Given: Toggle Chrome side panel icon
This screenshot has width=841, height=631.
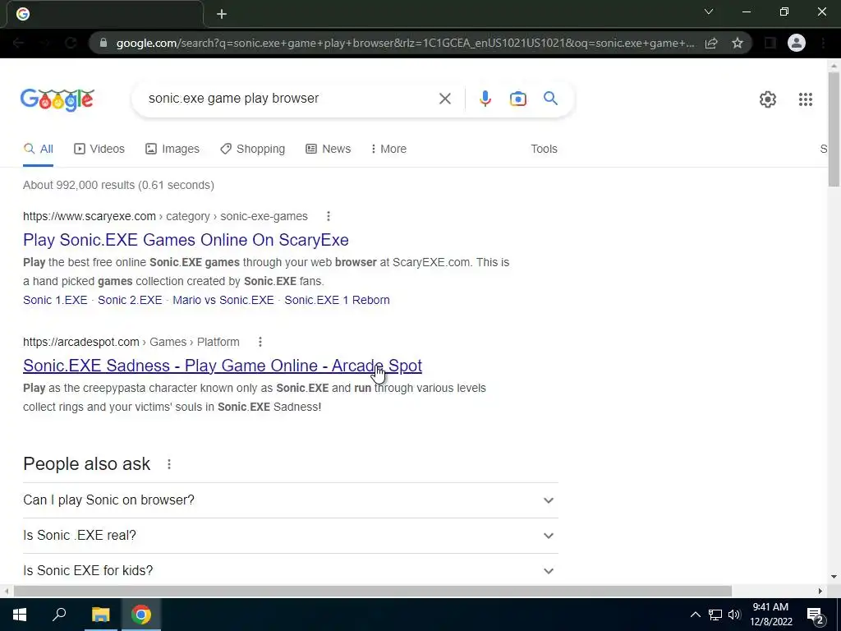Looking at the screenshot, I should [770, 43].
